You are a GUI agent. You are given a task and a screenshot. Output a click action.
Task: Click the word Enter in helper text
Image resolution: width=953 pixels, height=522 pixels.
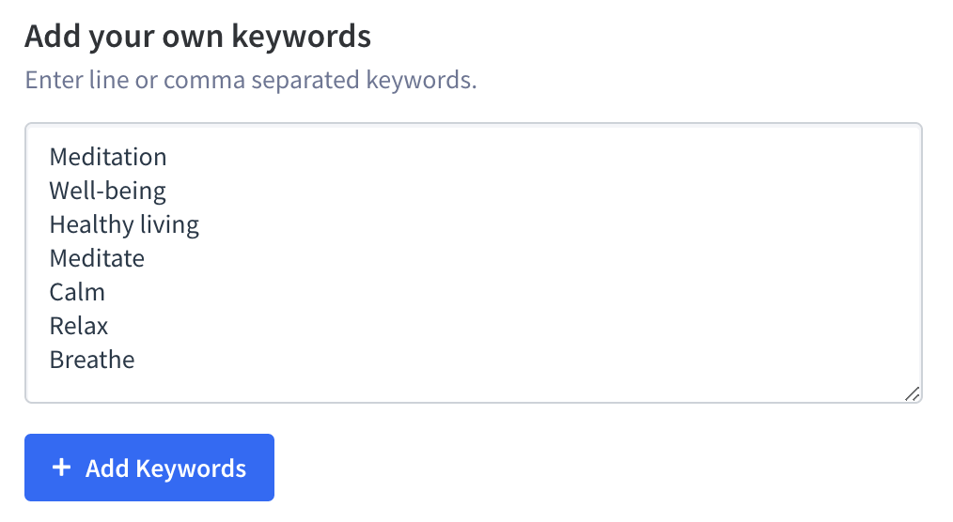[x=55, y=80]
